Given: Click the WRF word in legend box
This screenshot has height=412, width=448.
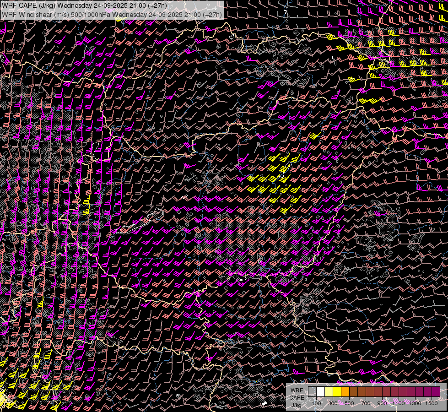Looking at the screenshot, I should [297, 390].
